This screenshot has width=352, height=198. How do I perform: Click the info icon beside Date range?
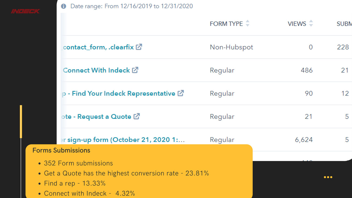coord(63,6)
